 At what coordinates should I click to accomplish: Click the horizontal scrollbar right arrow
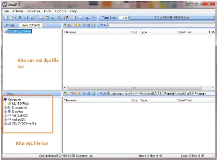(x=212, y=88)
